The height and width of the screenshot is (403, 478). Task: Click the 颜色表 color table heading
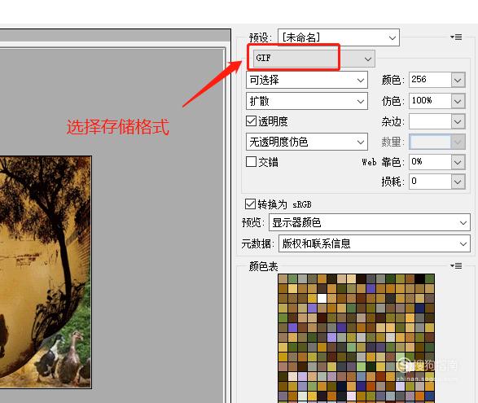click(263, 266)
